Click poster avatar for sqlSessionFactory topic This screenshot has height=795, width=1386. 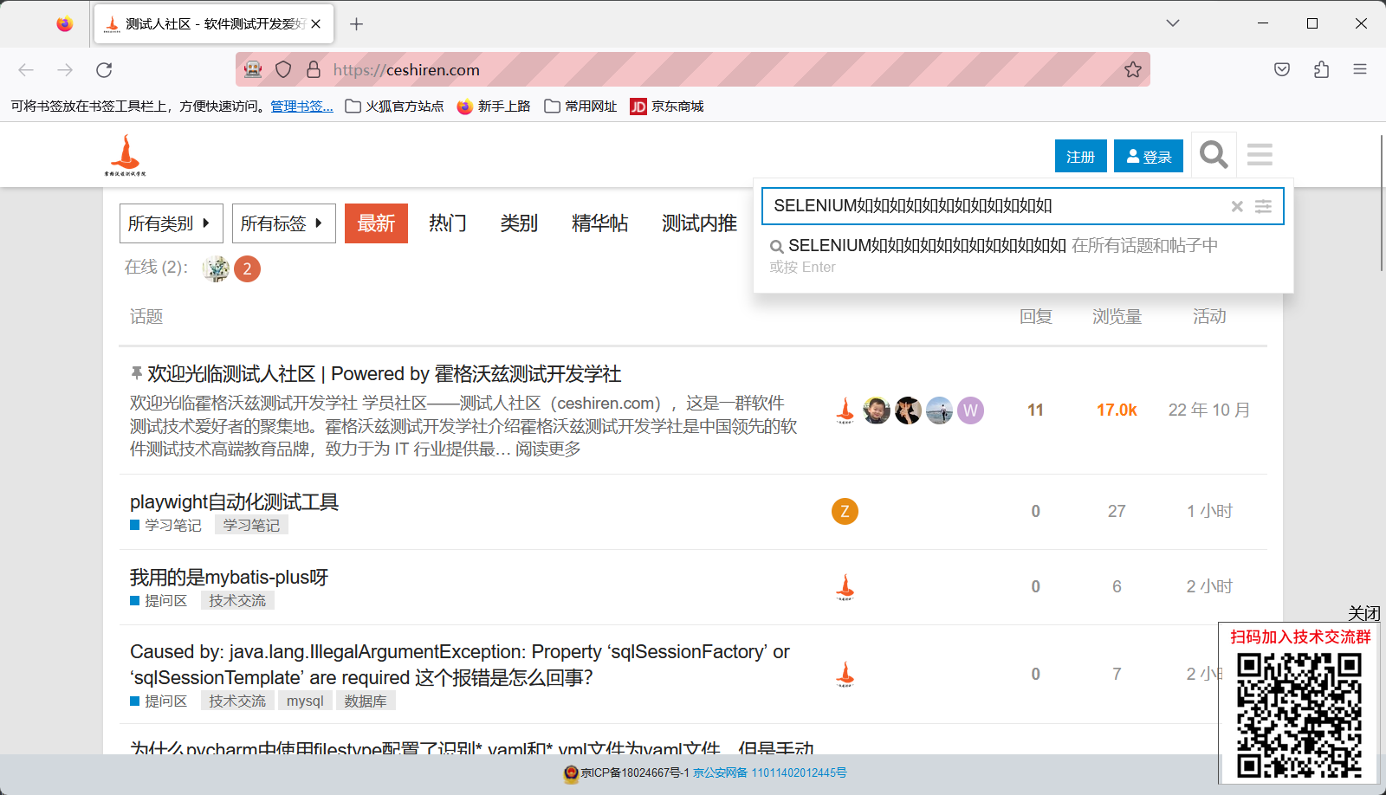click(x=845, y=675)
